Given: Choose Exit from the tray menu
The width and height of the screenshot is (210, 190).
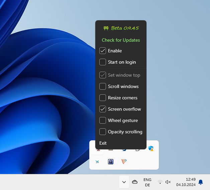Looking at the screenshot, I should (x=103, y=143).
